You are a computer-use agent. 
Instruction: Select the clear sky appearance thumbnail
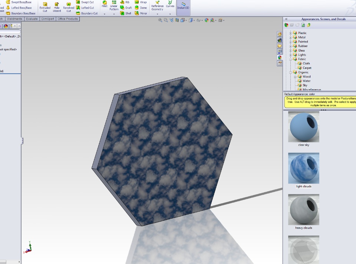point(304,127)
